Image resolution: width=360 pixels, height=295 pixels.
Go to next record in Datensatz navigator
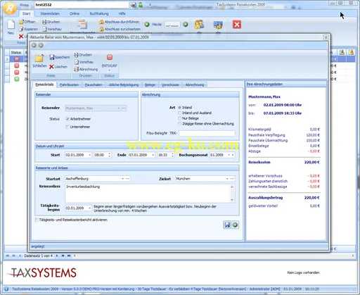click(57, 256)
